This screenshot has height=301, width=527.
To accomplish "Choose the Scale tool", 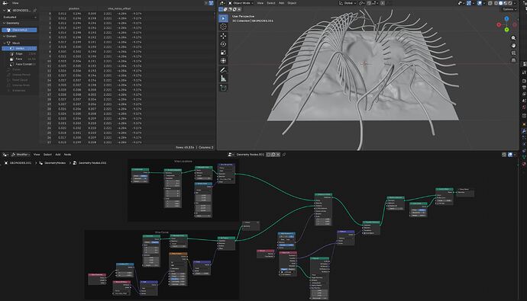I will pyautogui.click(x=223, y=53).
